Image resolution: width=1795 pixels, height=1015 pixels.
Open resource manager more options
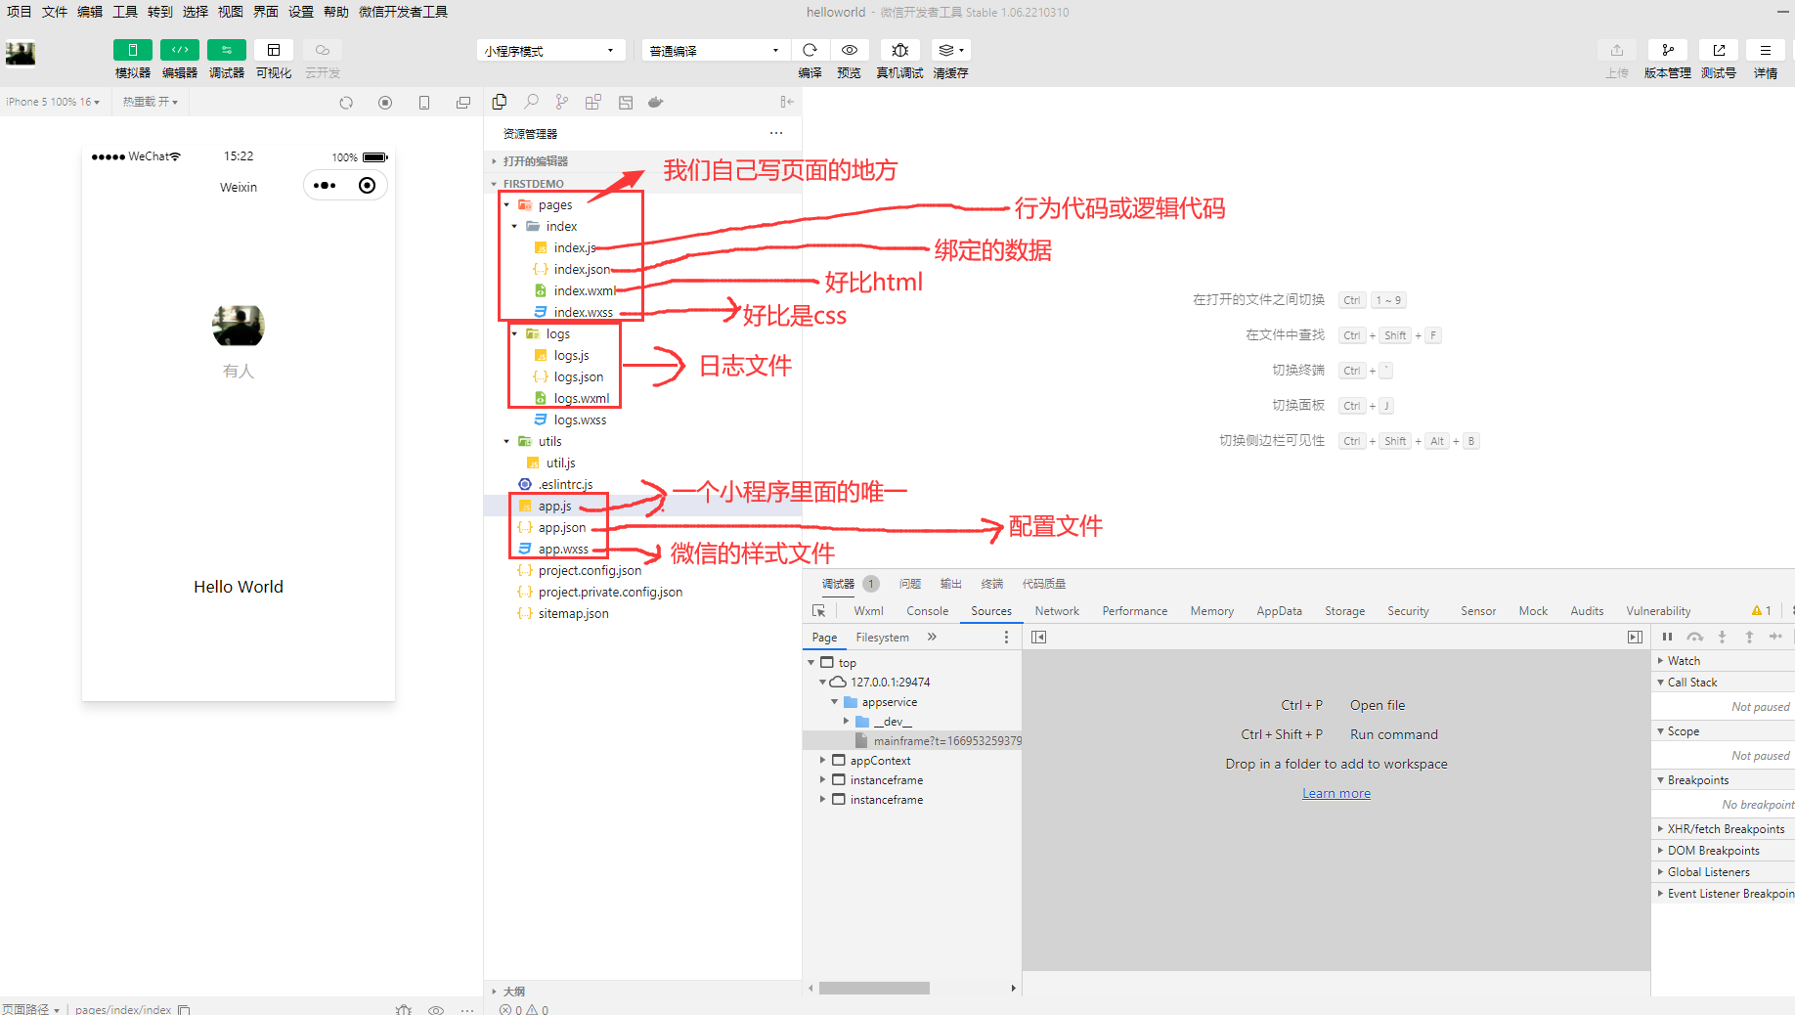(x=776, y=133)
